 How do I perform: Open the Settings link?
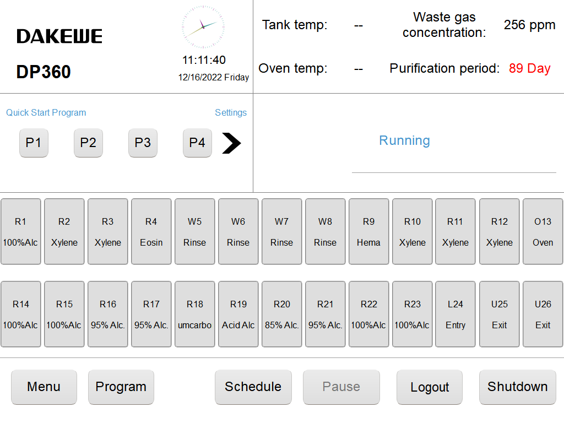230,112
